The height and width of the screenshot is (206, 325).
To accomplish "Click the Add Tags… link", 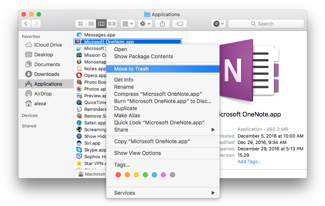I will click(249, 162).
